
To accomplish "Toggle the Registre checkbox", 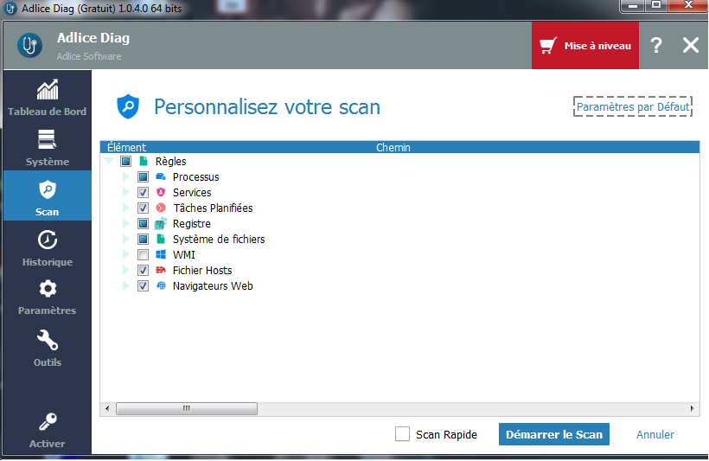I will (143, 223).
